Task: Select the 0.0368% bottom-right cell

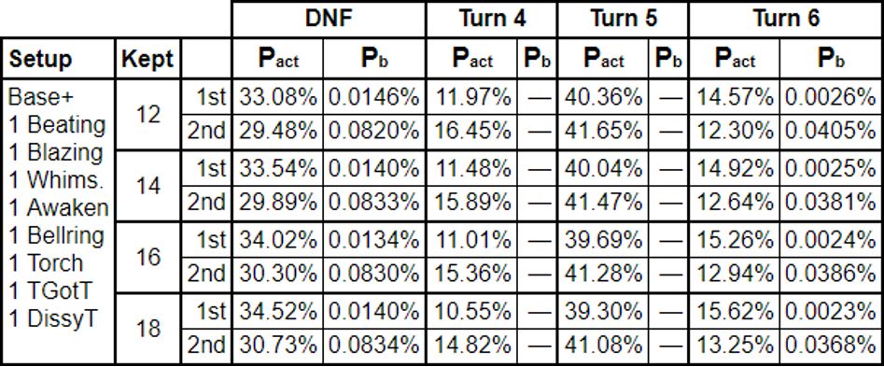Action: 832,346
